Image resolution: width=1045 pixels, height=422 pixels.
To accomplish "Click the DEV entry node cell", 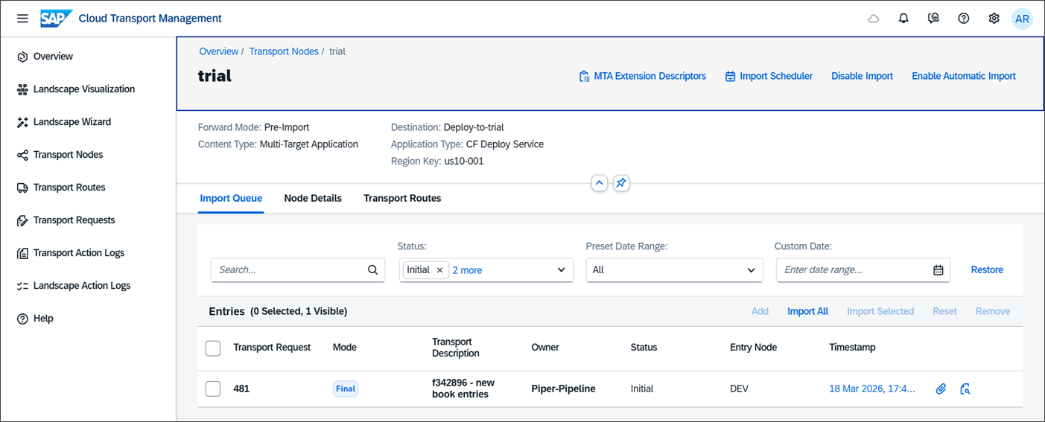I will pyautogui.click(x=740, y=389).
